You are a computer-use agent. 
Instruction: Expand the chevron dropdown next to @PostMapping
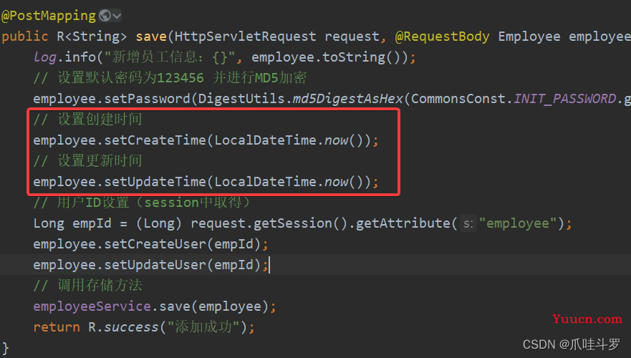(x=117, y=15)
